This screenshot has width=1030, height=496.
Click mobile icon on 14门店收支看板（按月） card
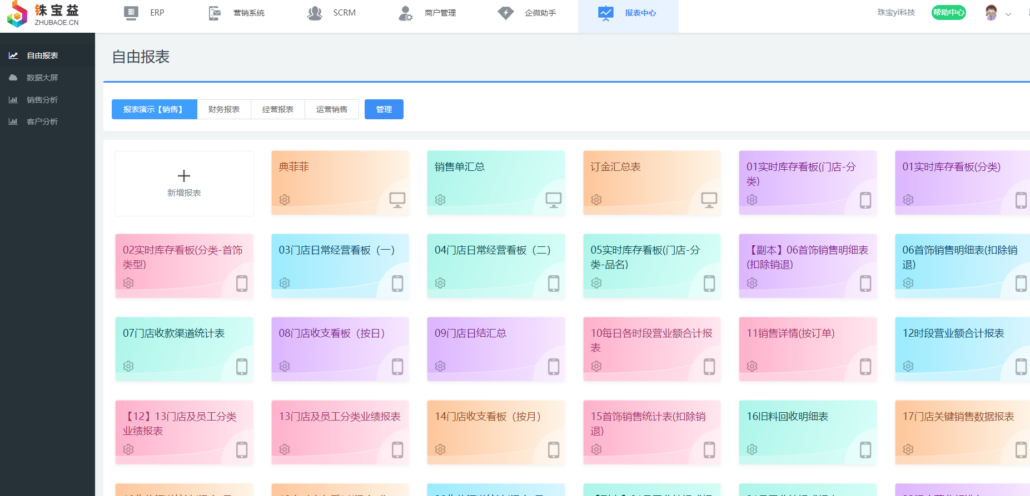554,449
